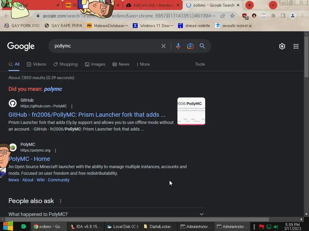Open the MalwareDatabase bookmark

click(x=107, y=26)
